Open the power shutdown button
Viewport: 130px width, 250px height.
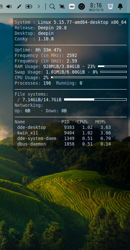point(82,7)
